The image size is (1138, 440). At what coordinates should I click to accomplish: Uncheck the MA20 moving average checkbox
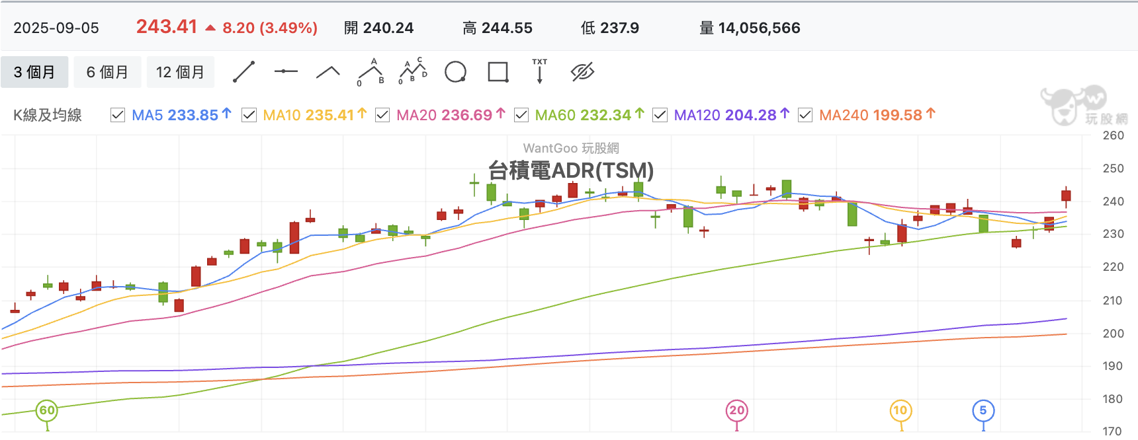pyautogui.click(x=382, y=115)
